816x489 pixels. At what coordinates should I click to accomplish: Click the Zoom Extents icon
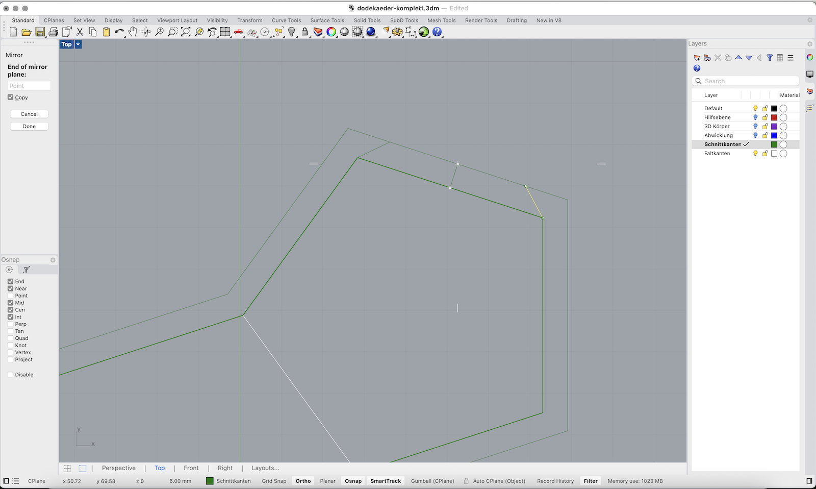186,32
